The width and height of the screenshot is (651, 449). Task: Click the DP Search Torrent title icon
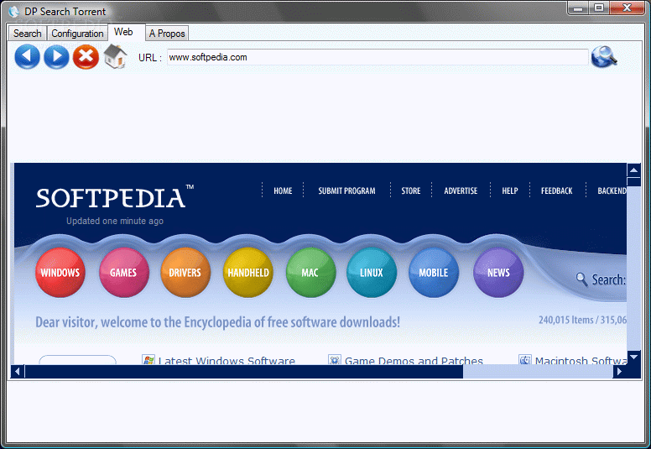click(13, 11)
